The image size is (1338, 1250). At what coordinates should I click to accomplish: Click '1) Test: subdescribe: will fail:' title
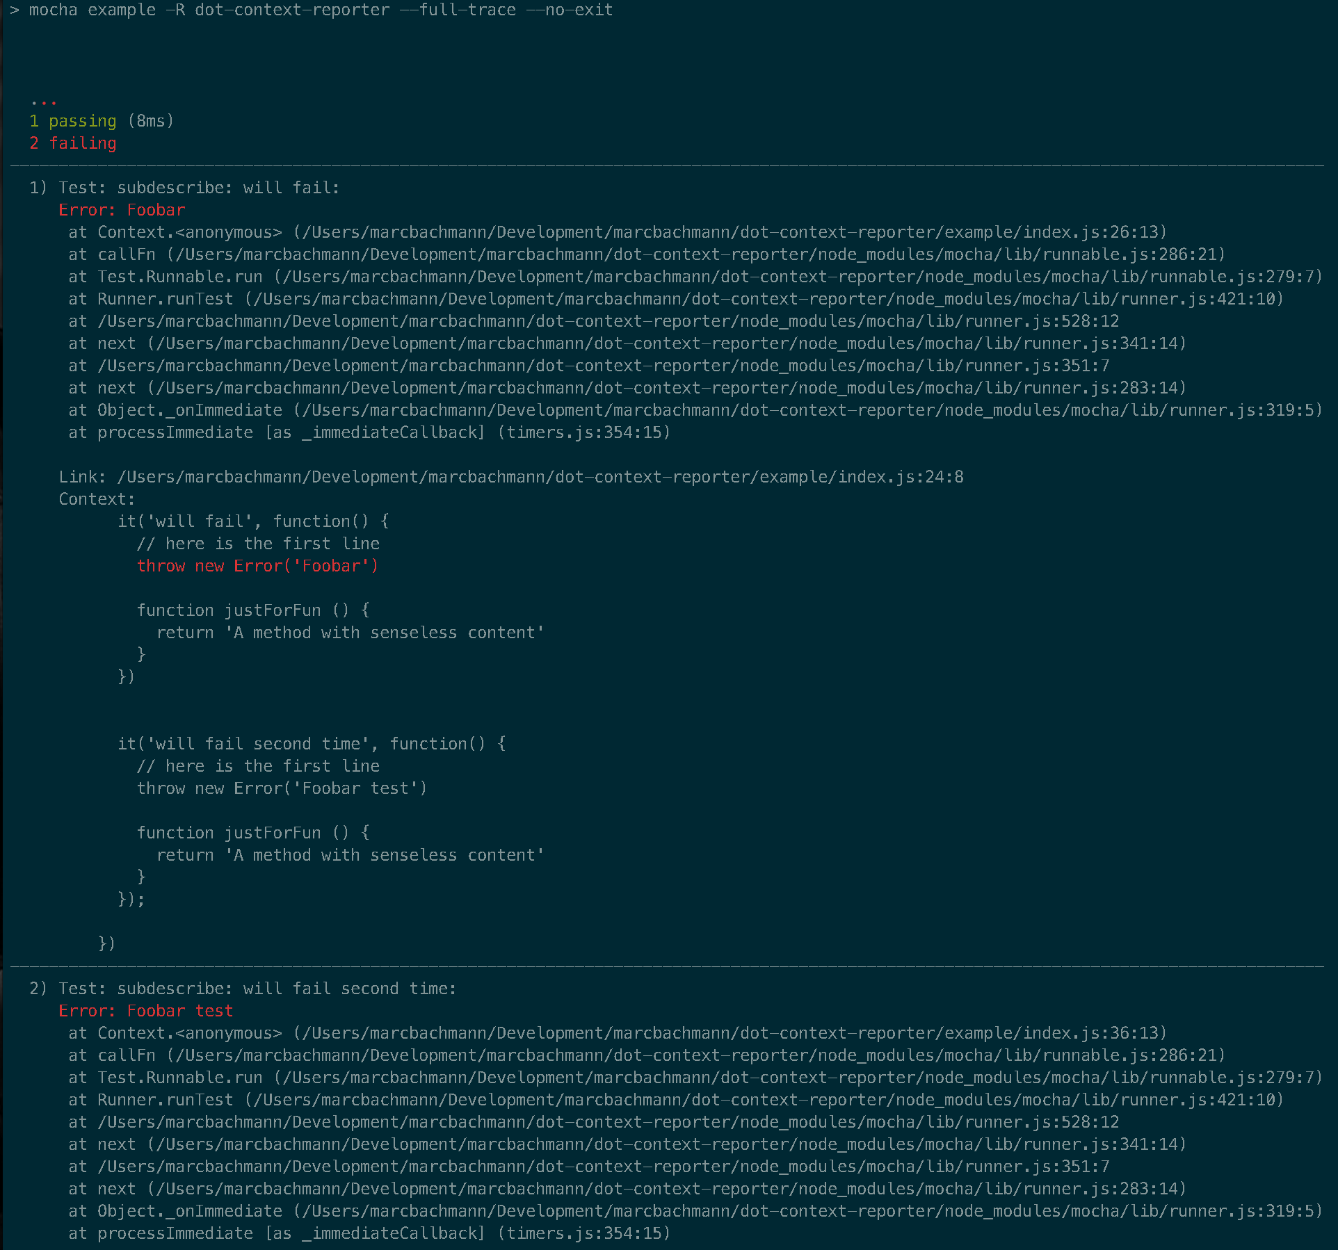click(184, 188)
